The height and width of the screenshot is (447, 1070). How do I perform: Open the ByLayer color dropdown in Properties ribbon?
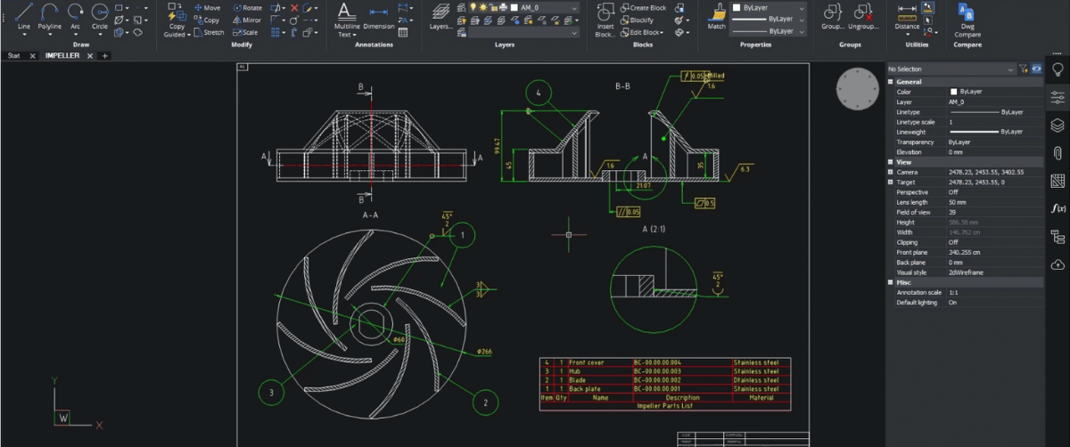pos(770,7)
